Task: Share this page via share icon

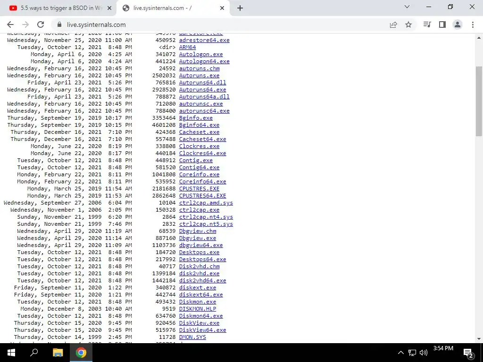Action: (393, 25)
